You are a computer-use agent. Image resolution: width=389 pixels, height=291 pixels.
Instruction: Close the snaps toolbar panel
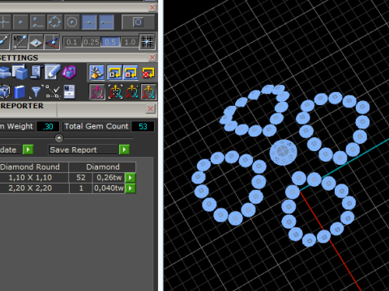coord(152,7)
